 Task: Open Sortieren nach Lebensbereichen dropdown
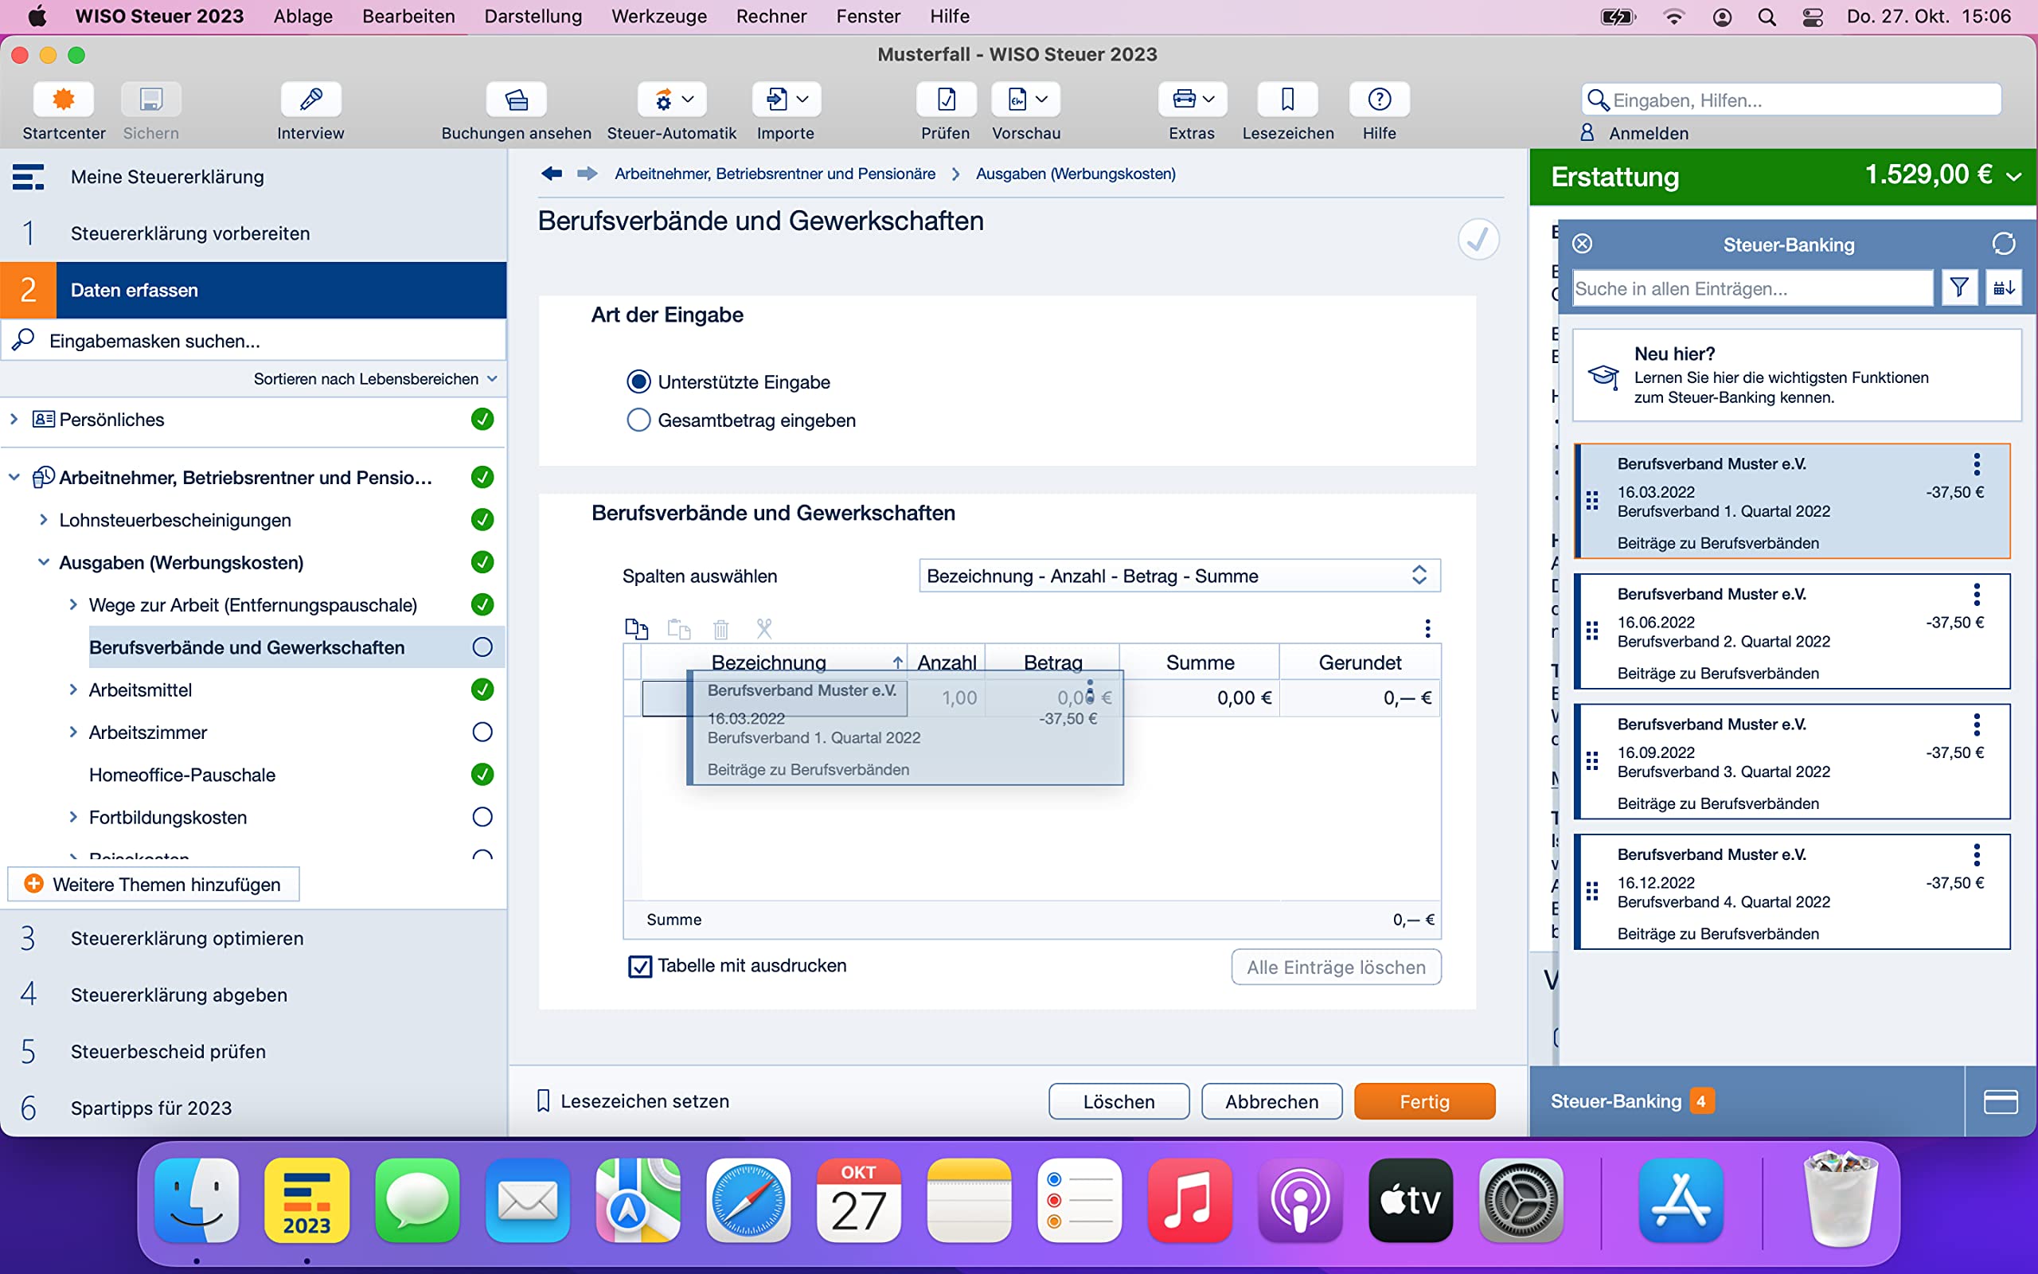[376, 379]
